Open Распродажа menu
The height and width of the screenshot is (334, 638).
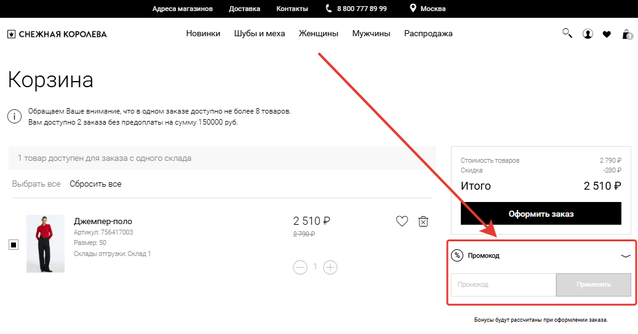pos(428,34)
